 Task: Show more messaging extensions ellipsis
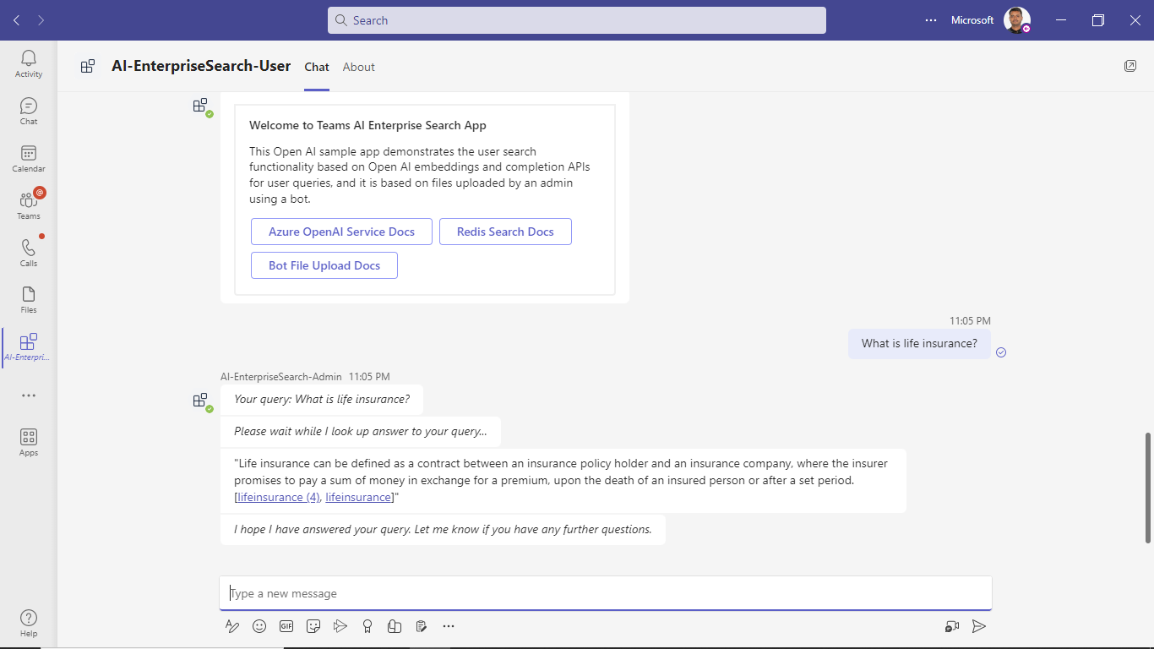[449, 626]
